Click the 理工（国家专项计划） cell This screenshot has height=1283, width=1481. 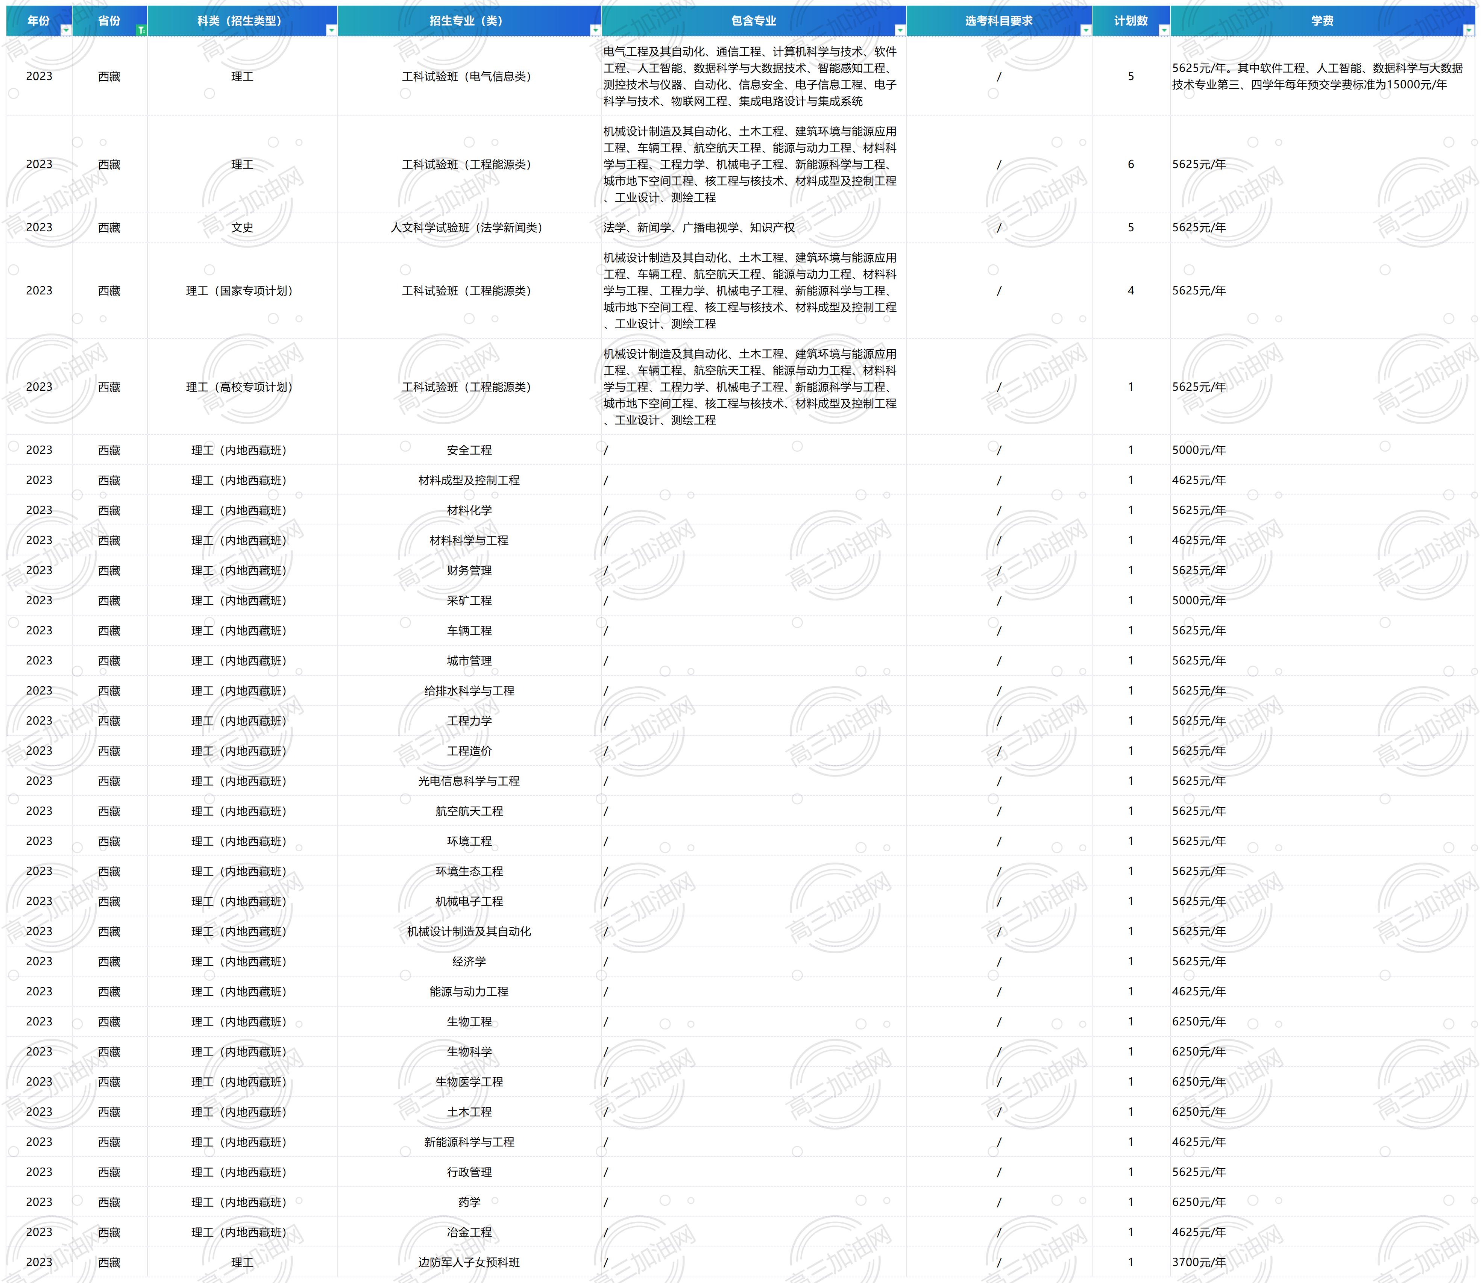pos(242,291)
